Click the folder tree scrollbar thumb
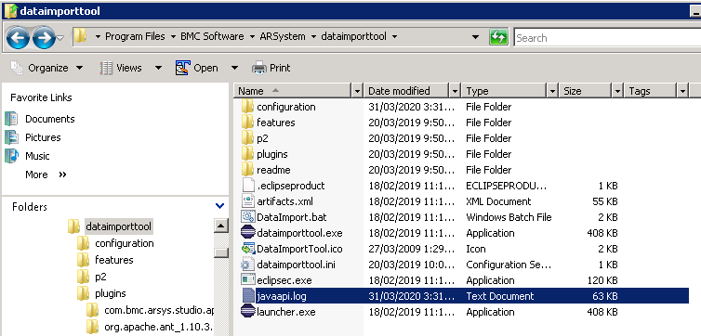 pos(221,252)
